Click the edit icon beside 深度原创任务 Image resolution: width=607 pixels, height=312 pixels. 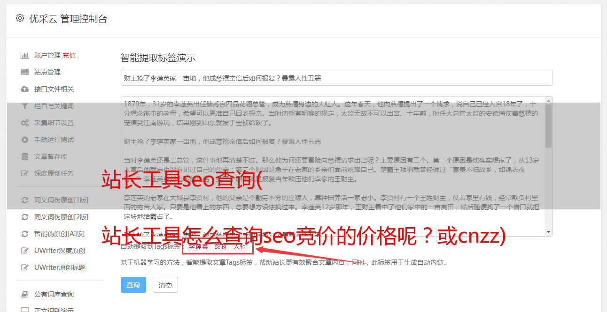coord(25,173)
